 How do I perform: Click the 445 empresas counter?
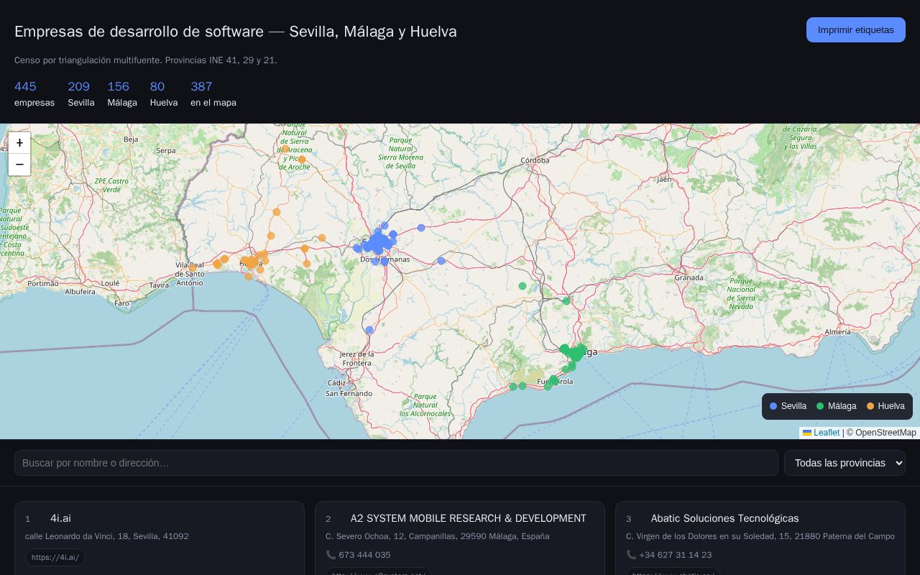click(34, 94)
